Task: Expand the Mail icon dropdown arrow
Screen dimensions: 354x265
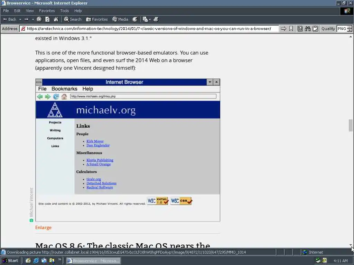Action: [x=150, y=20]
